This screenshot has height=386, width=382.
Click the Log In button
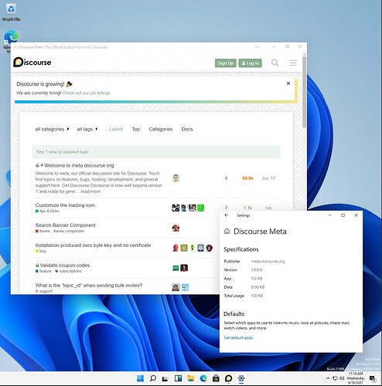click(250, 63)
